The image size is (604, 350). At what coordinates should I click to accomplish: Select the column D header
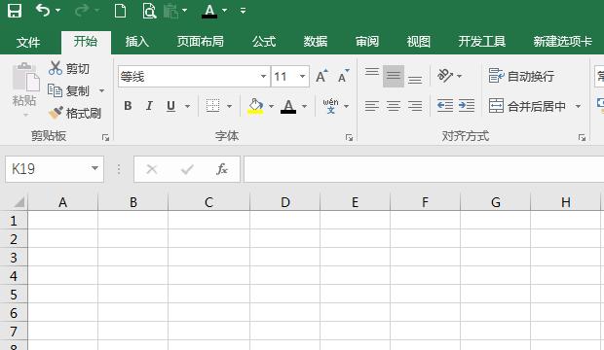click(x=285, y=202)
